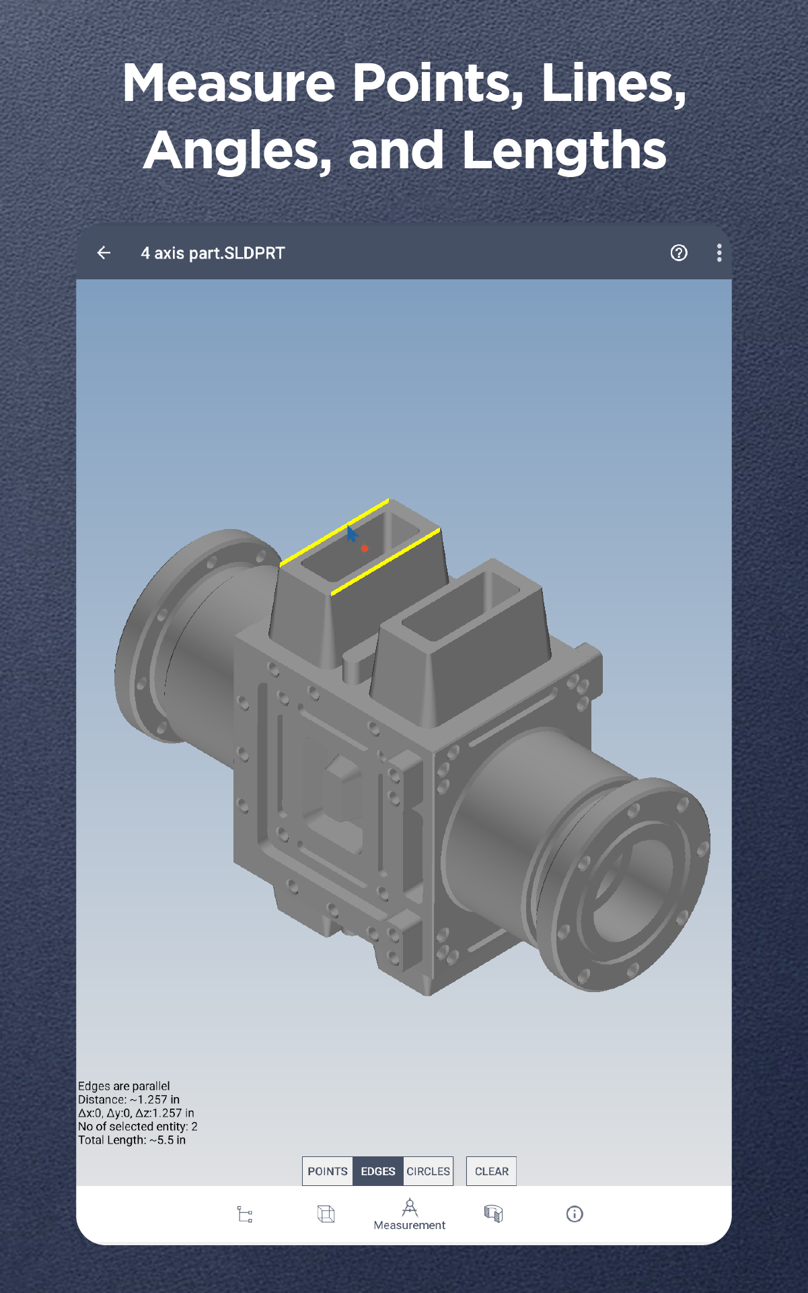Select the 'Edges are parallel' text

[124, 1086]
